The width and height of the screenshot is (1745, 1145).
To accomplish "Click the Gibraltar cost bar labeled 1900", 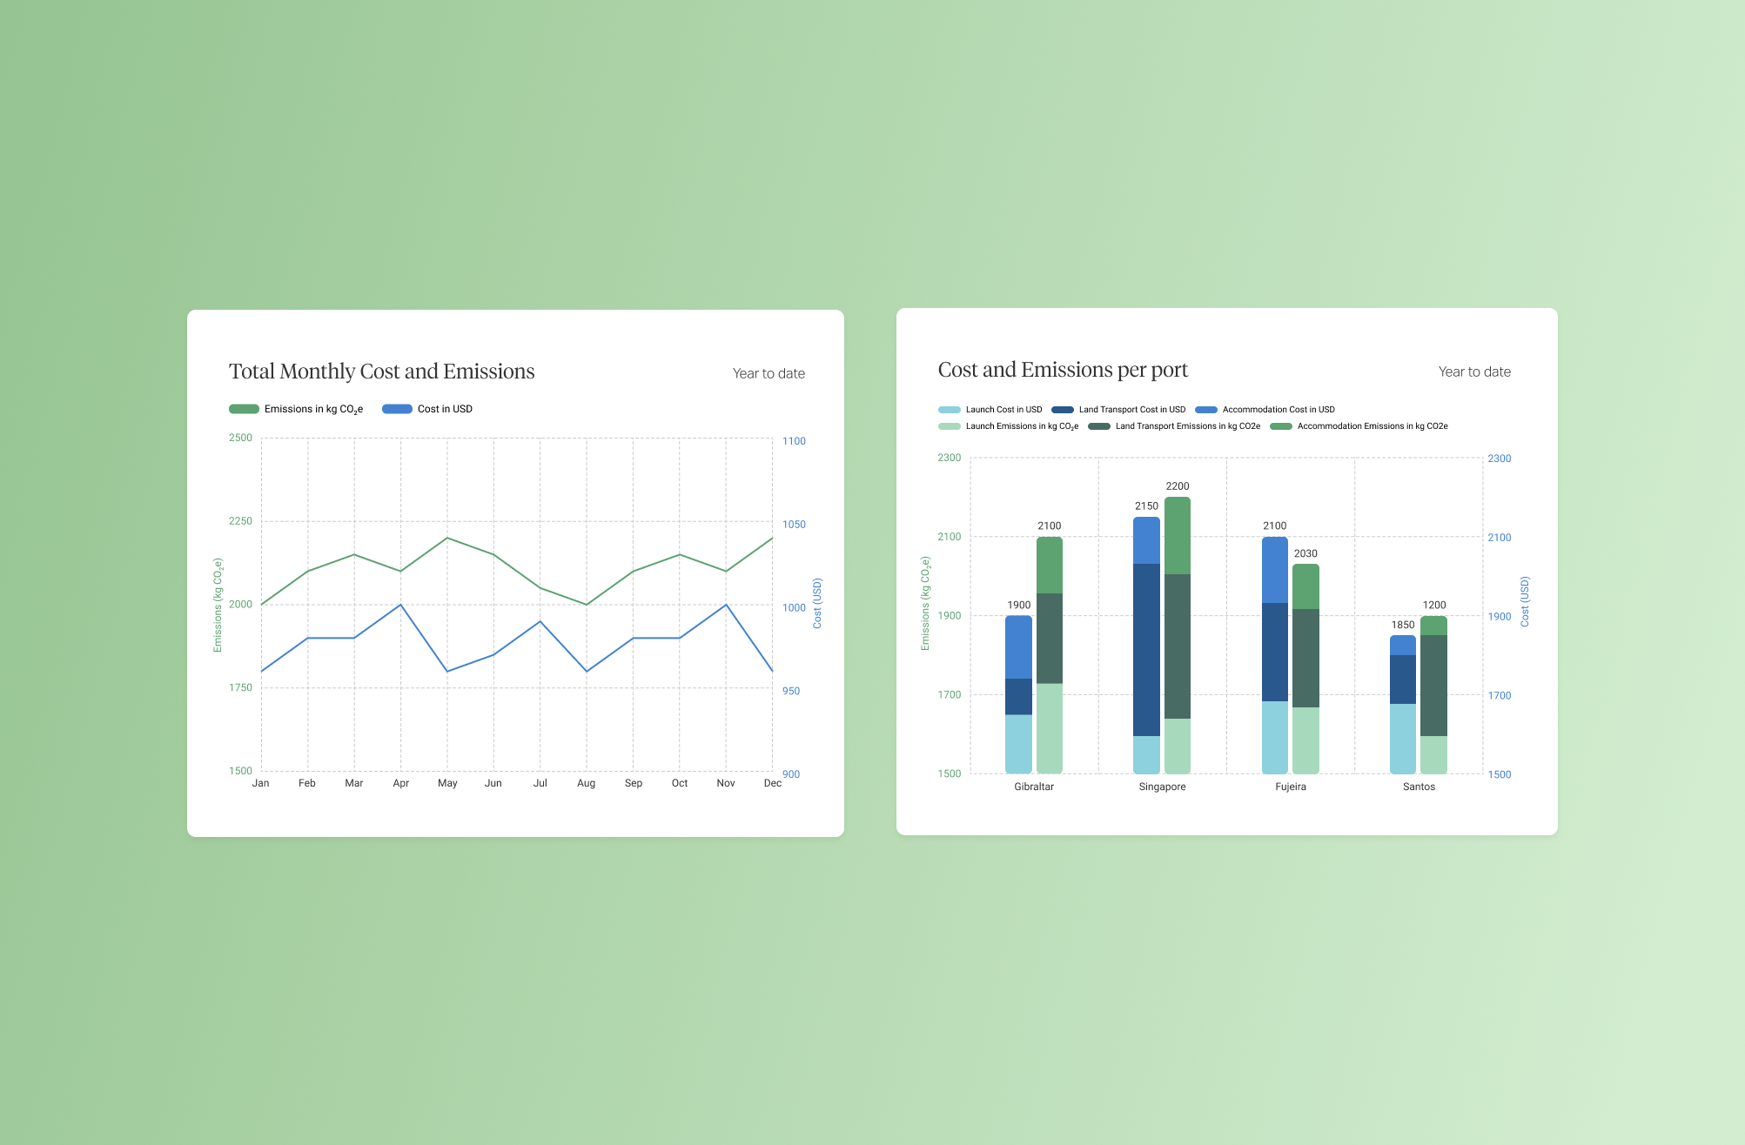I will tap(1018, 694).
